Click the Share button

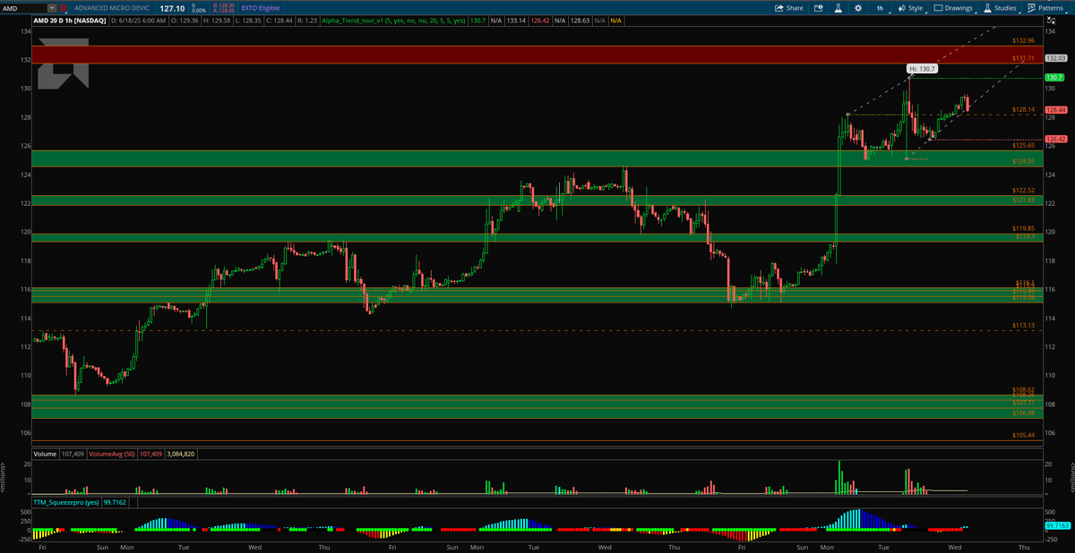pos(789,8)
